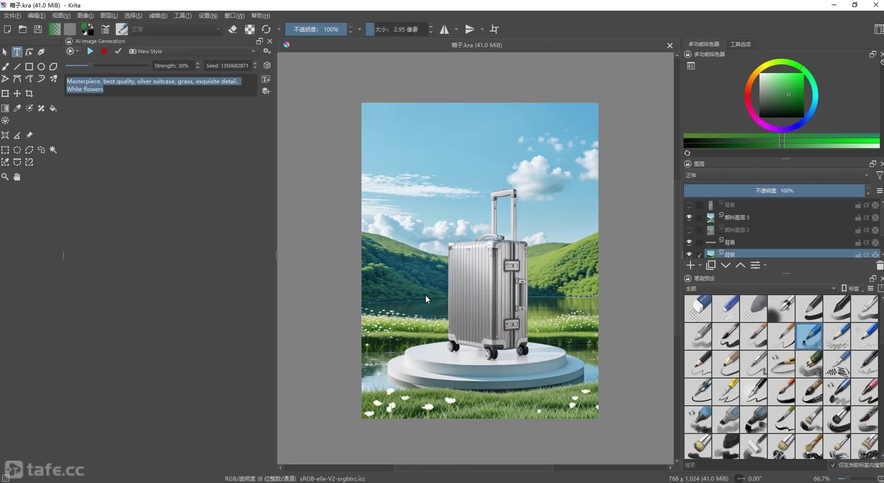884x483 pixels.
Task: Select the Move tool
Action: point(17,93)
